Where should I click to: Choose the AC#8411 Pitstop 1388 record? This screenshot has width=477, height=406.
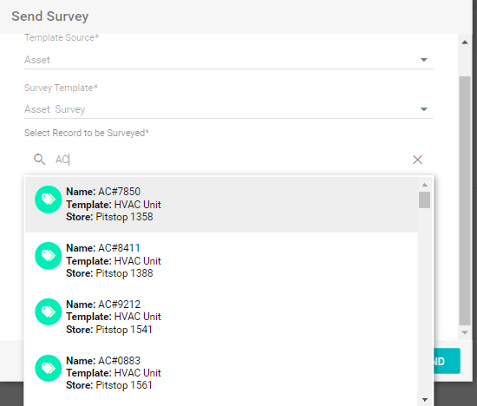[x=221, y=260]
